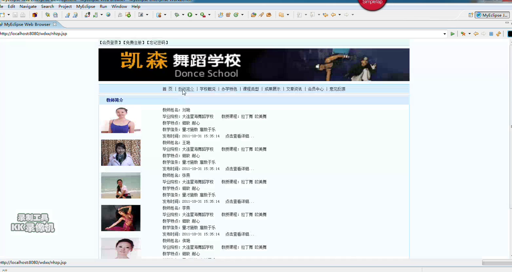Screen dimensions: 512x272
Task: Open the New file dropdown arrow
Action: (8, 15)
